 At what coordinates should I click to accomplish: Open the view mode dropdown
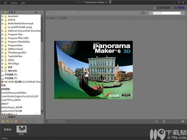point(143,13)
